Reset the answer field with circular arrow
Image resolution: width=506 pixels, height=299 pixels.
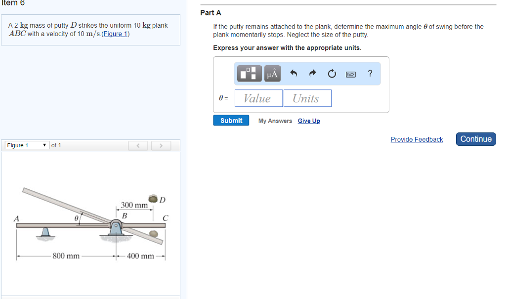coord(332,74)
